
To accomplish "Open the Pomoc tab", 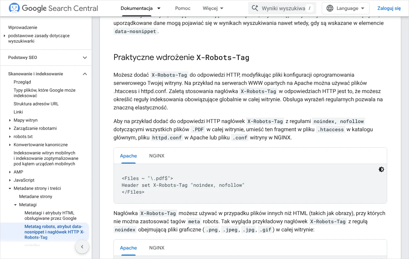I will click(x=183, y=8).
